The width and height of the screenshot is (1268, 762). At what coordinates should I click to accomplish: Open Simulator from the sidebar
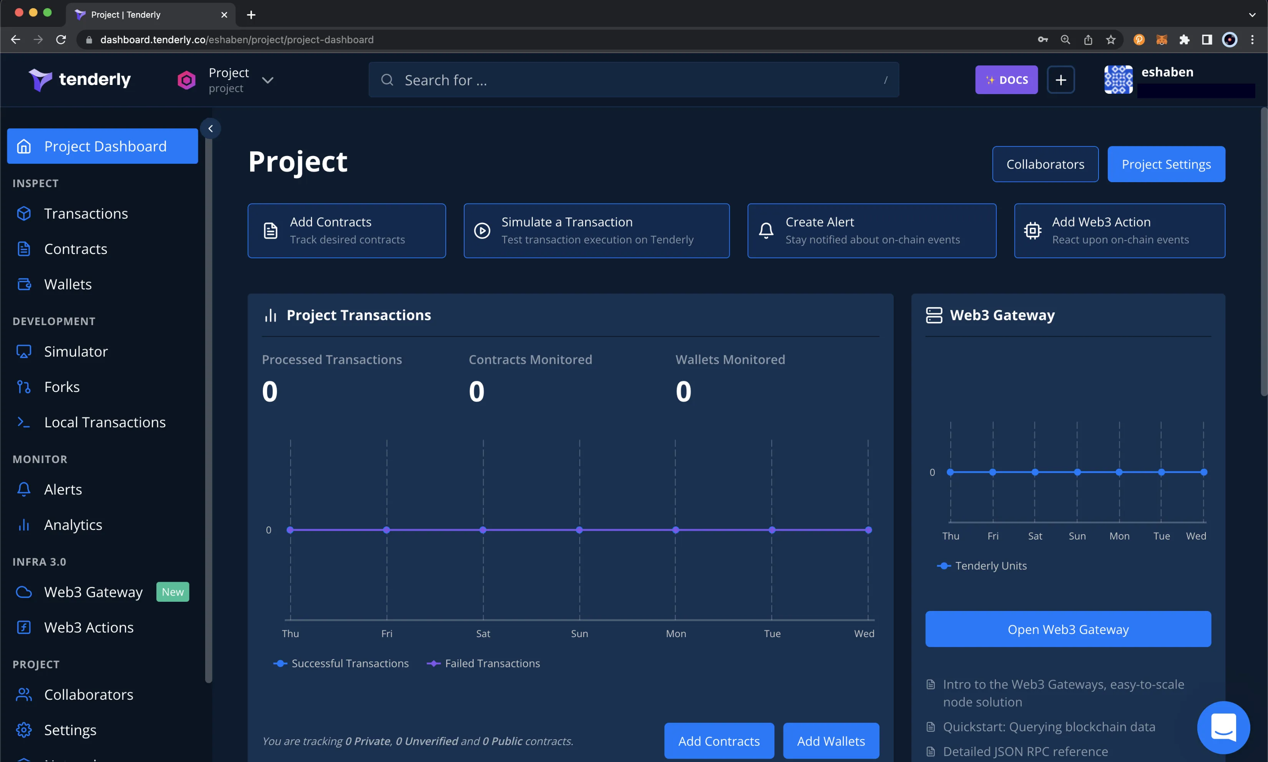click(76, 351)
